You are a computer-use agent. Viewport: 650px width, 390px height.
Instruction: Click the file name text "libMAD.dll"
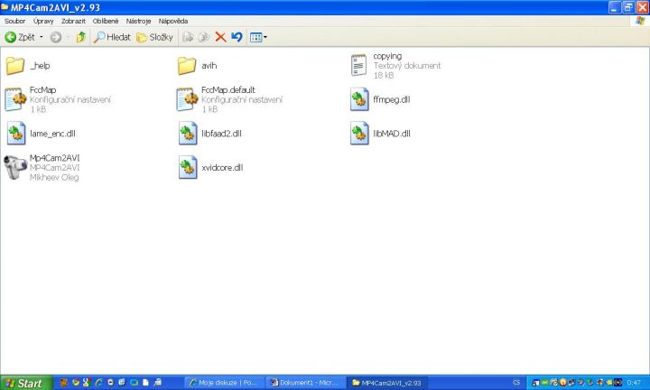392,134
